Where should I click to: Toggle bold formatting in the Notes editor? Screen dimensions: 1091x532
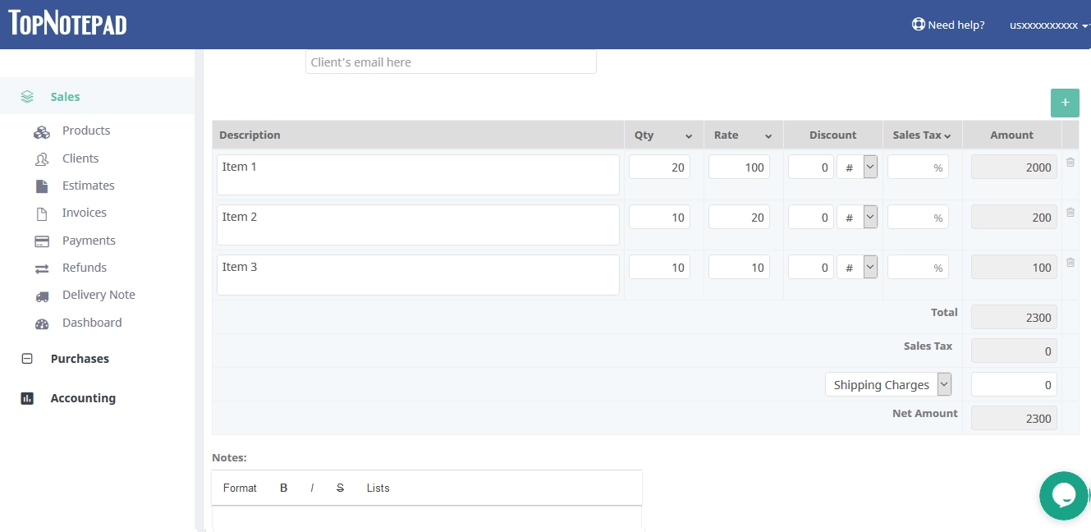[283, 487]
